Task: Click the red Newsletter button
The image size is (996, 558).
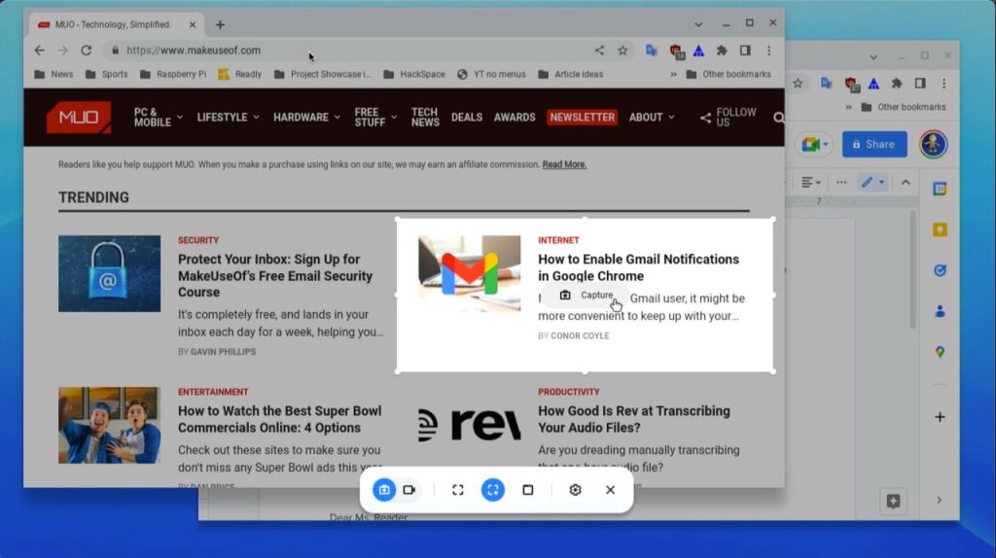Action: click(582, 118)
